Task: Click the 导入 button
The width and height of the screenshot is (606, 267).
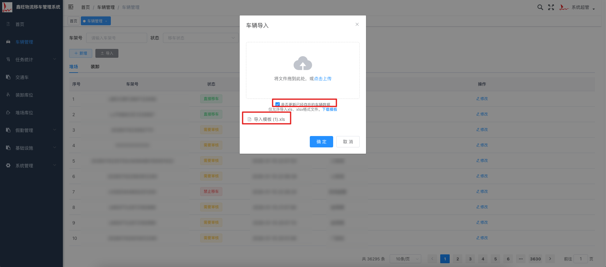Action: click(x=107, y=53)
